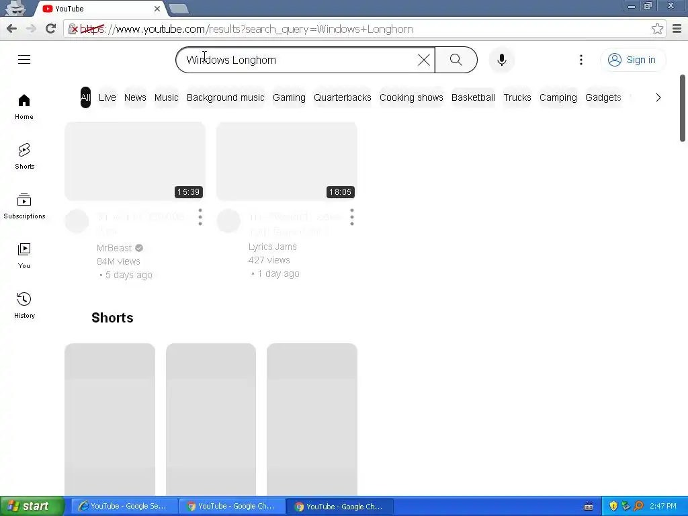Image resolution: width=688 pixels, height=516 pixels.
Task: Click the orange magnifier tray icon
Action: [639, 507]
